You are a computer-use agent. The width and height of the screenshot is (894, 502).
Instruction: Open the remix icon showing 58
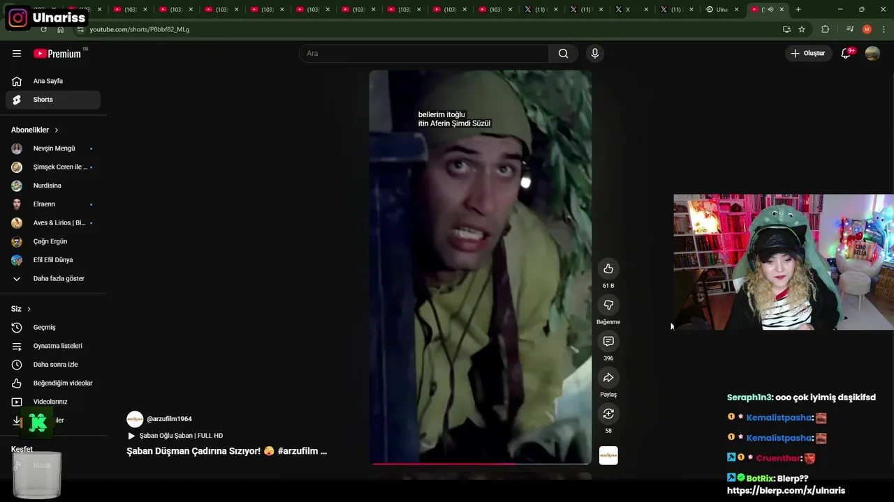pyautogui.click(x=608, y=414)
